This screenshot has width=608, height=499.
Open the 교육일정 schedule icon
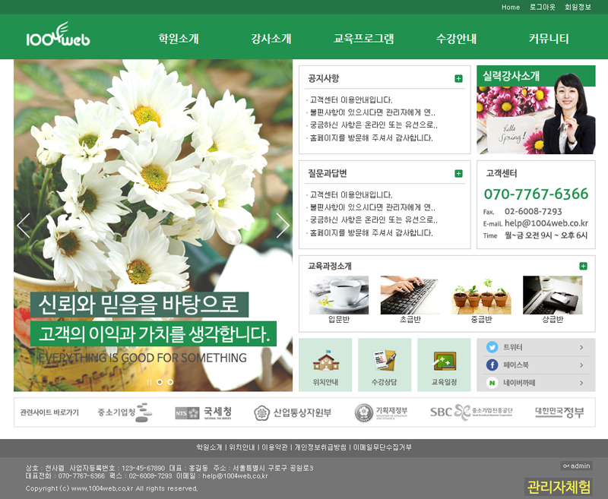pyautogui.click(x=444, y=365)
